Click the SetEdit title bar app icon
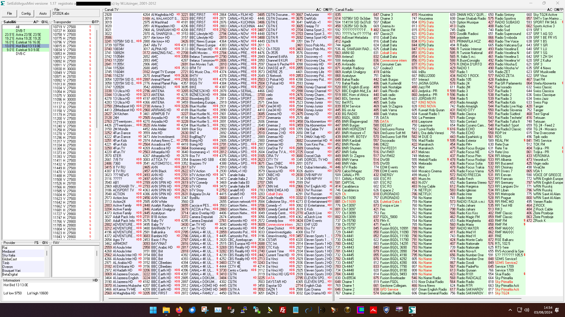Screen dimensions: 565x317 tap(3, 4)
